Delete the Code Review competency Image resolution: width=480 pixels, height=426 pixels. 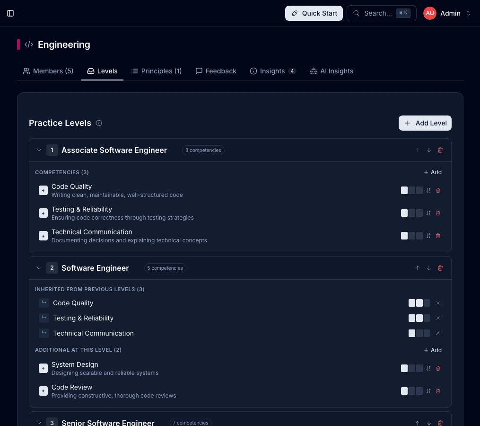[x=438, y=391]
